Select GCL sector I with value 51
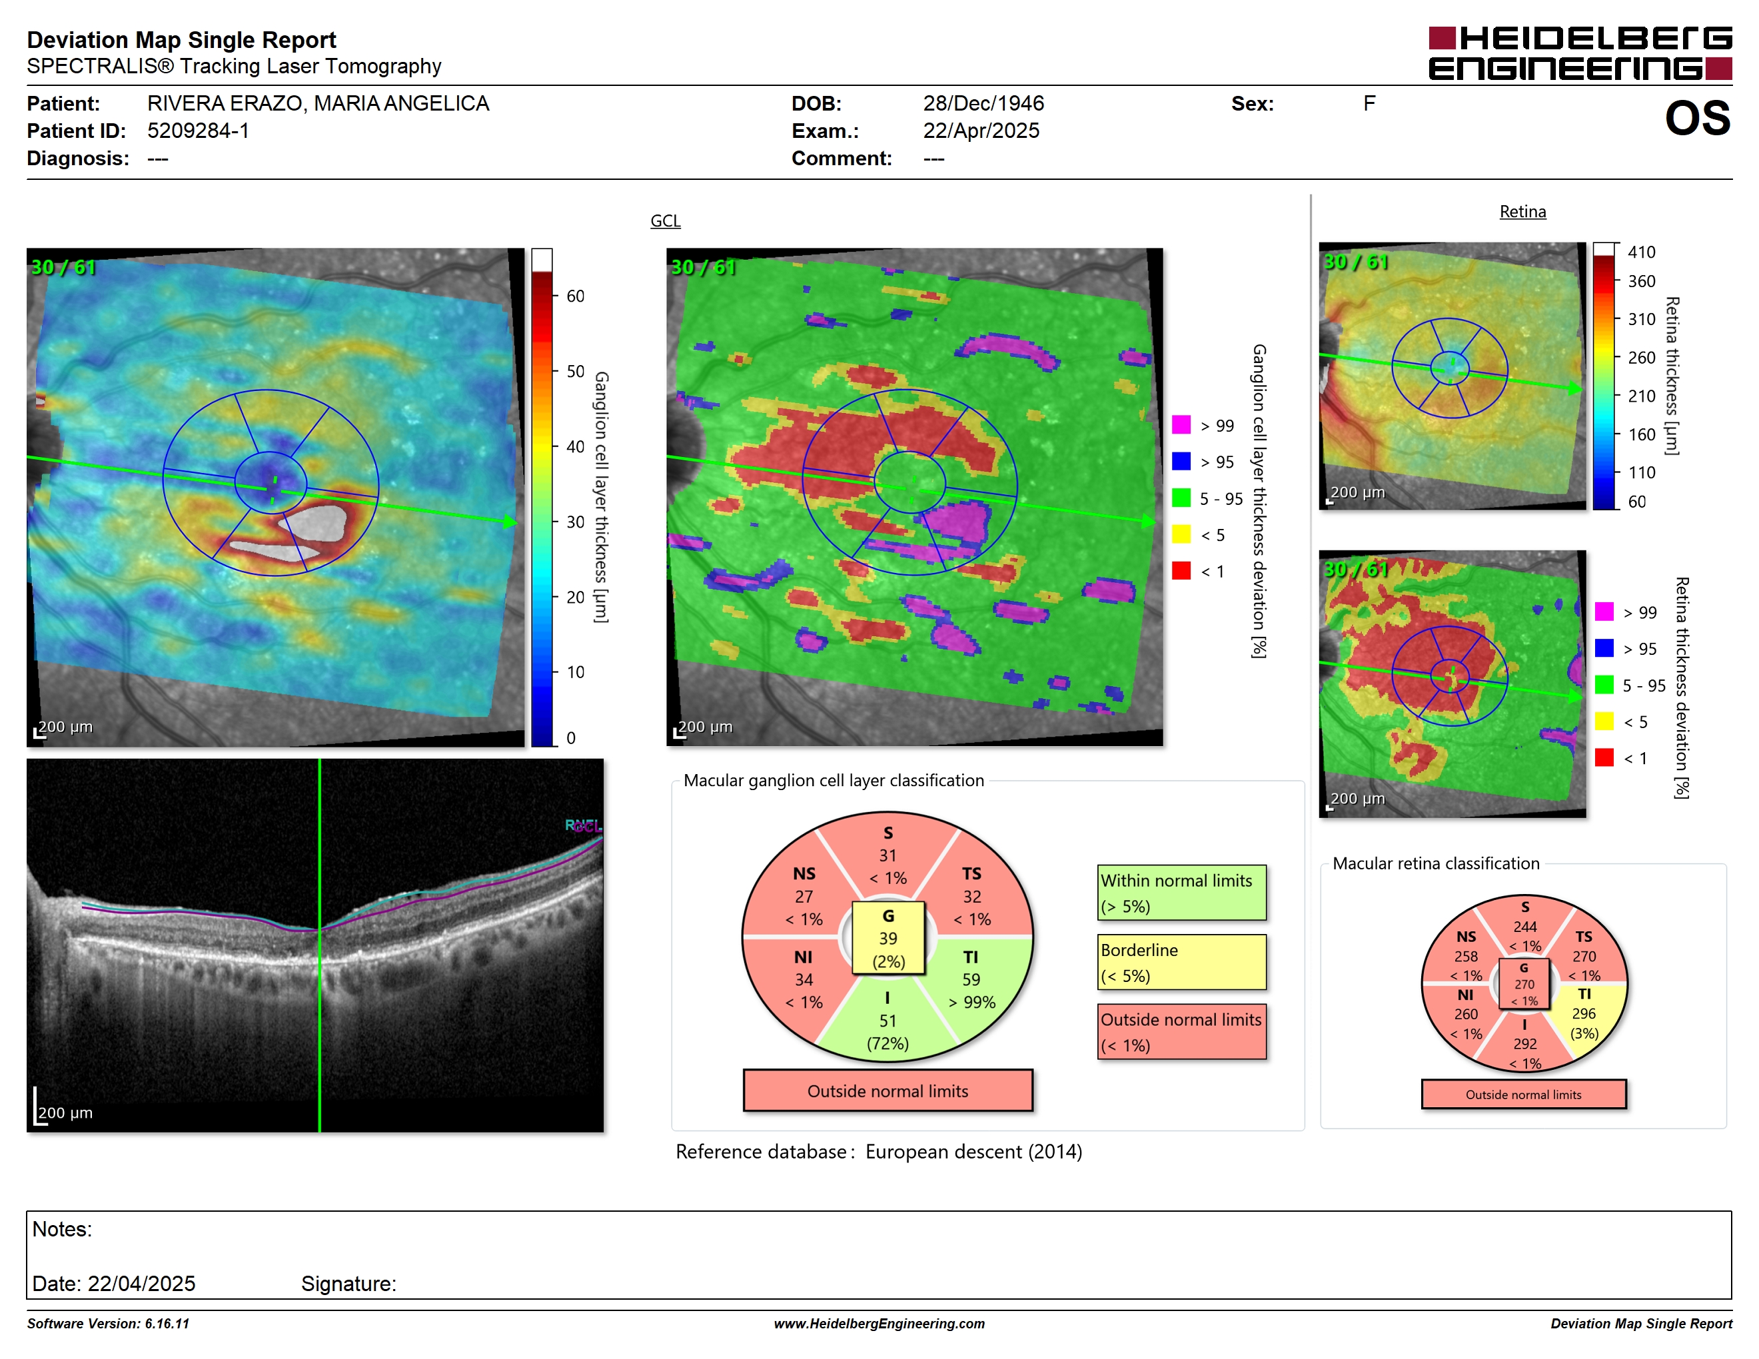1759x1359 pixels. [x=887, y=1021]
